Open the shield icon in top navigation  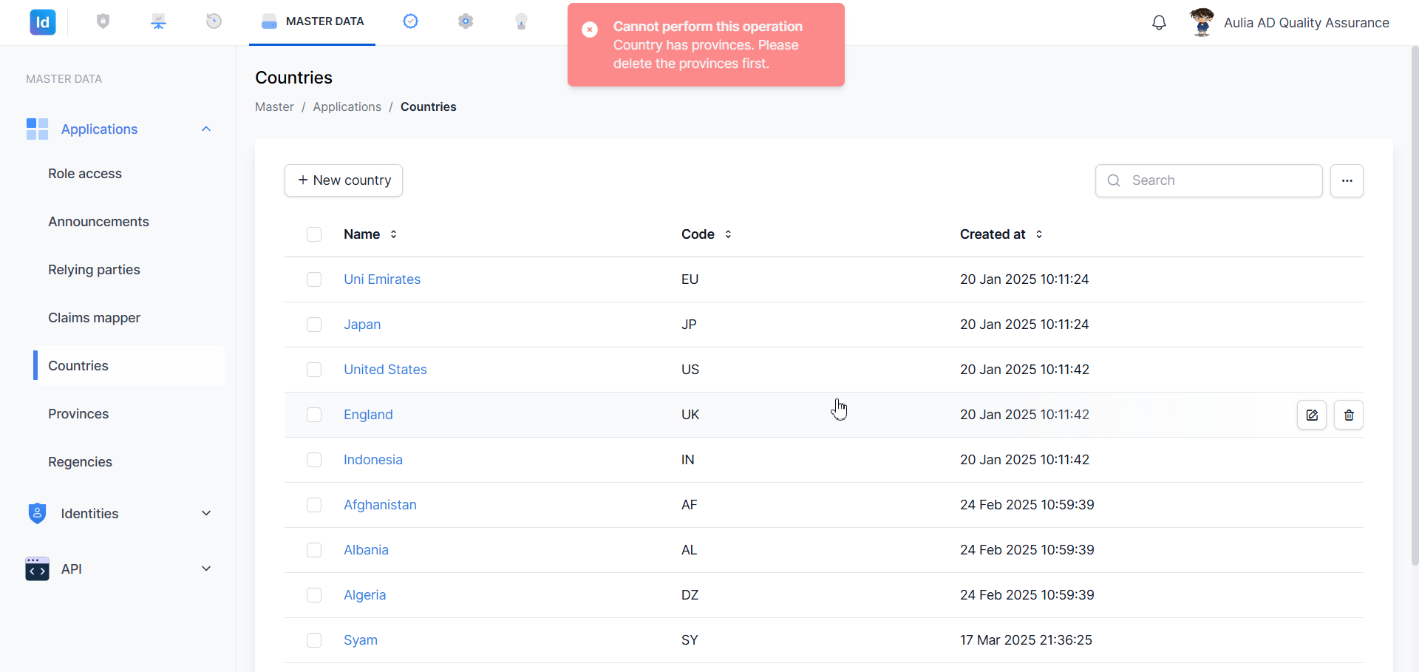(x=103, y=21)
